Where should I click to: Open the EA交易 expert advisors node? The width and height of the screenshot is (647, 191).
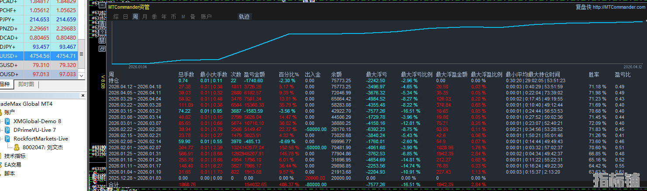pyautogui.click(x=13, y=164)
